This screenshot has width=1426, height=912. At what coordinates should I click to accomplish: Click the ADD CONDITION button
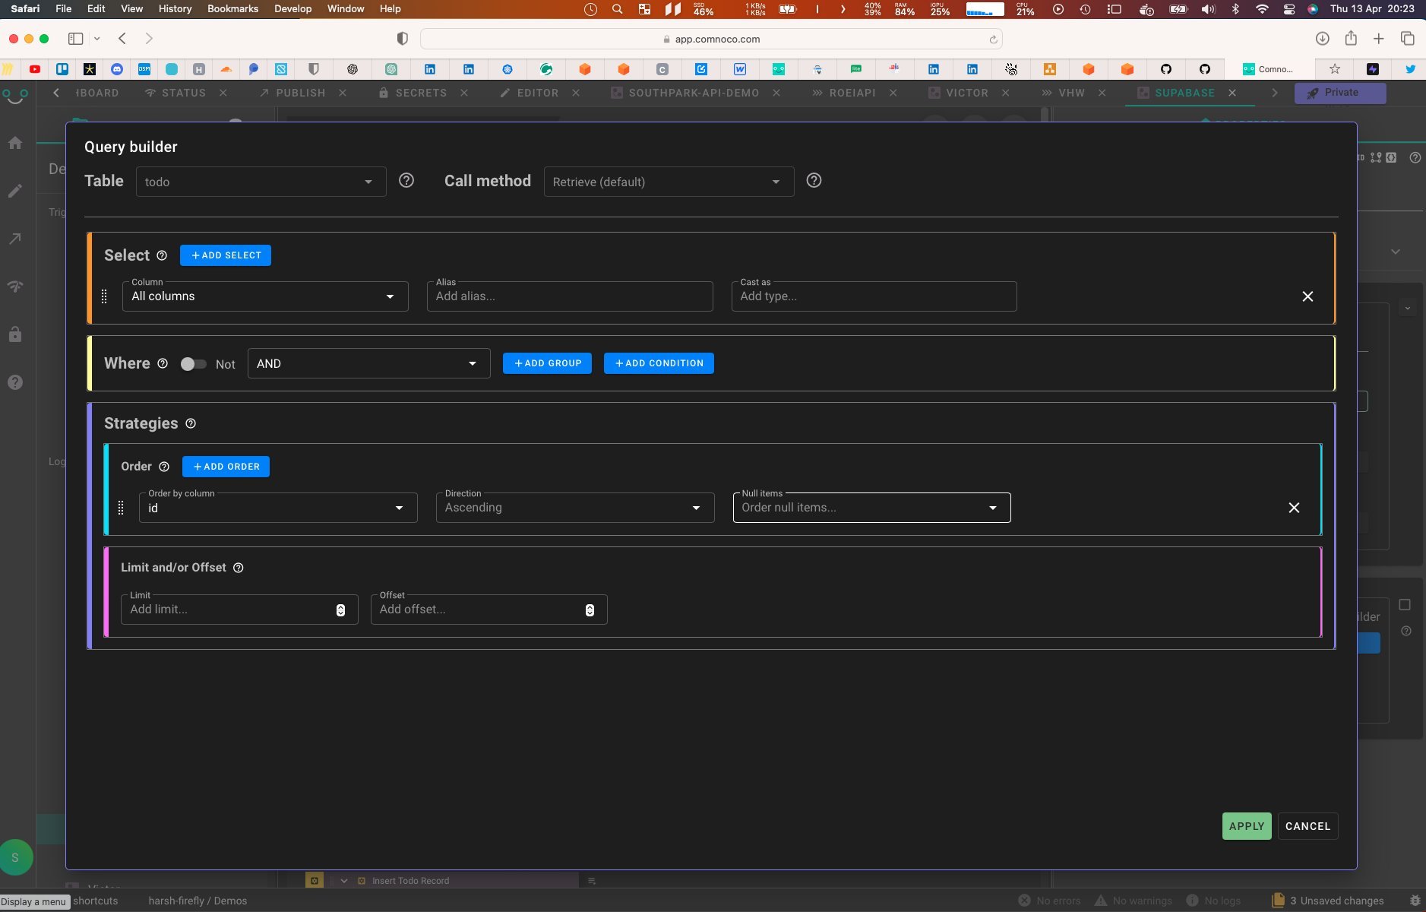(657, 363)
